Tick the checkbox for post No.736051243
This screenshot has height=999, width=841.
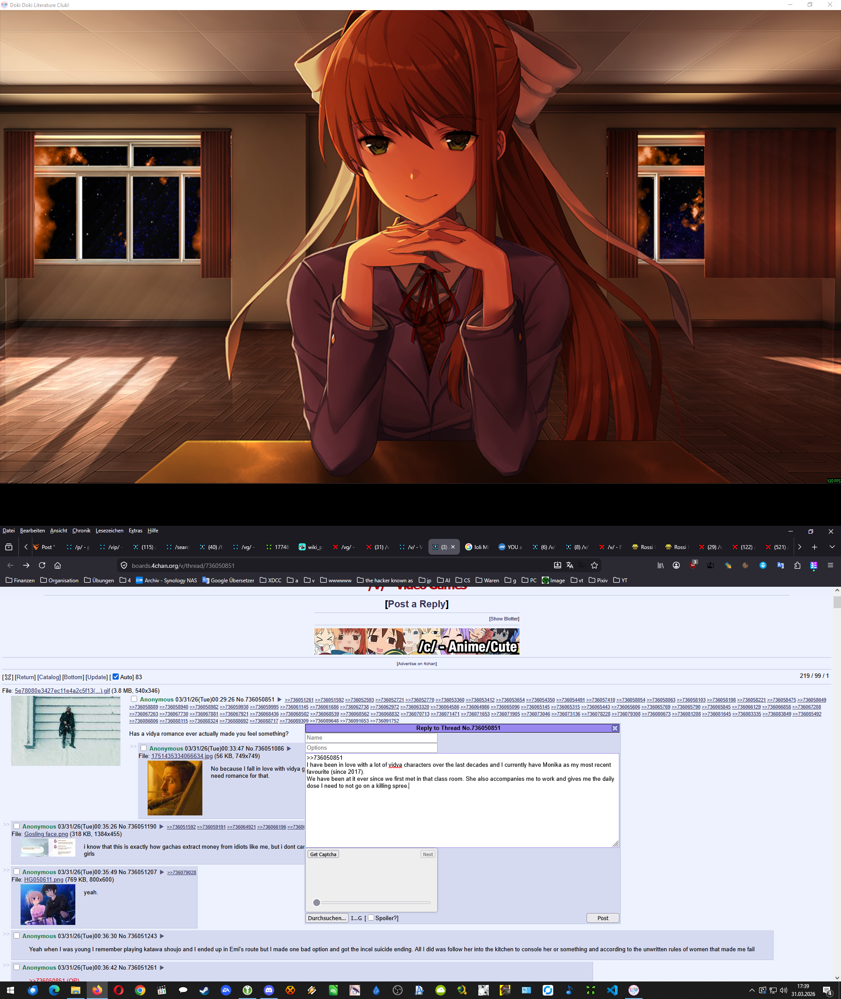click(x=17, y=935)
